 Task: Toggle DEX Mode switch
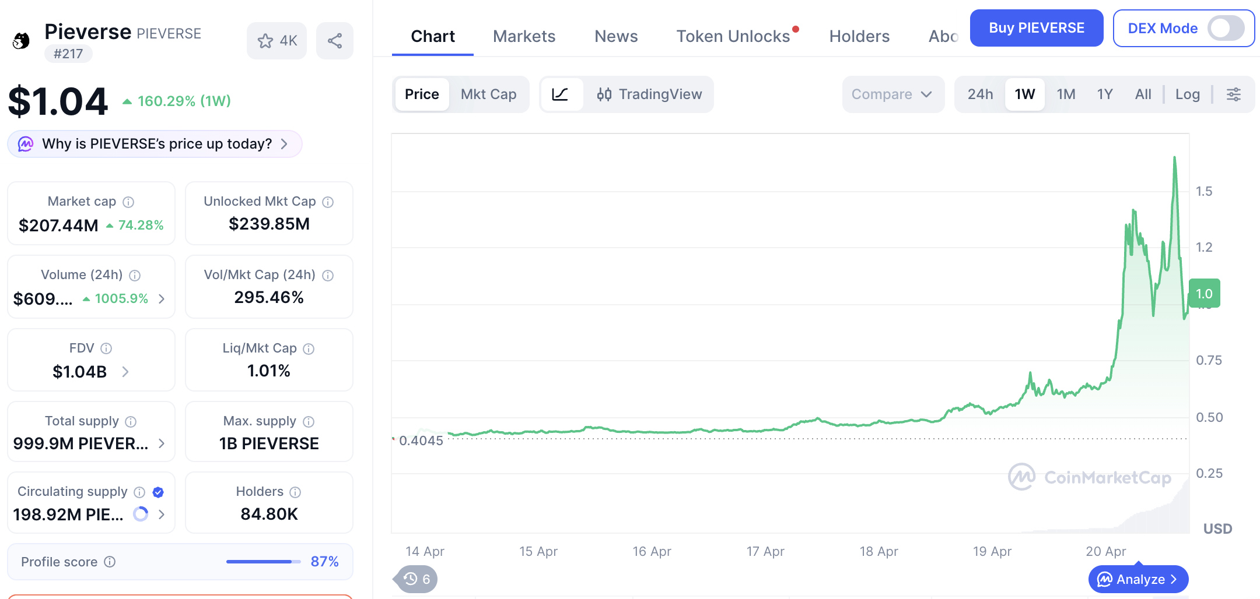pyautogui.click(x=1226, y=28)
